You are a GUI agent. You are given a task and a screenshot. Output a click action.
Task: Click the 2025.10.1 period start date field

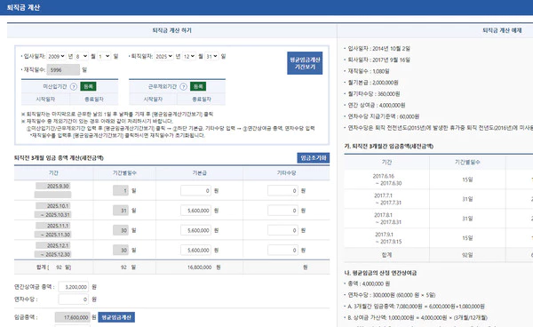(53, 206)
